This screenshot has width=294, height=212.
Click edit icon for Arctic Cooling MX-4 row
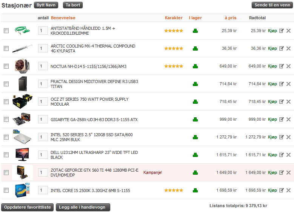tap(282, 48)
